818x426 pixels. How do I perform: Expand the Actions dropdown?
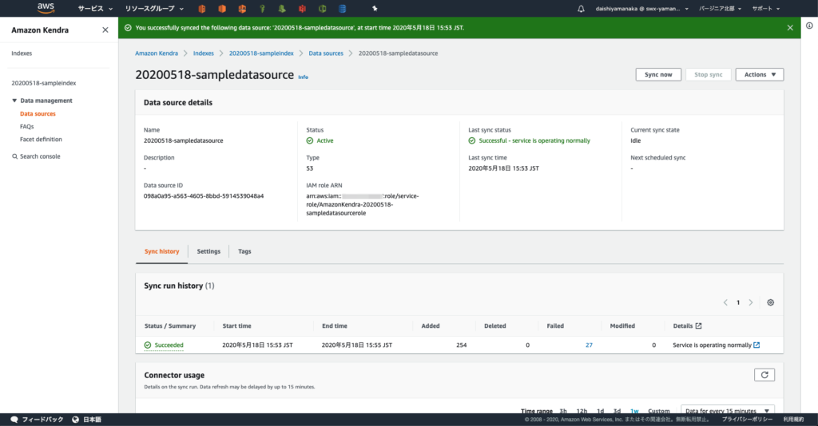759,74
